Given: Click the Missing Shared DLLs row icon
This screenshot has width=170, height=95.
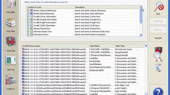Looking at the screenshot, I should coord(31,28).
